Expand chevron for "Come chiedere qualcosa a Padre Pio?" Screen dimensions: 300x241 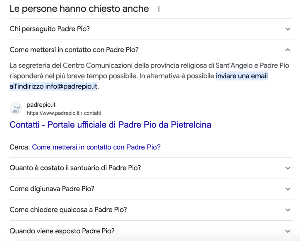pos(288,210)
